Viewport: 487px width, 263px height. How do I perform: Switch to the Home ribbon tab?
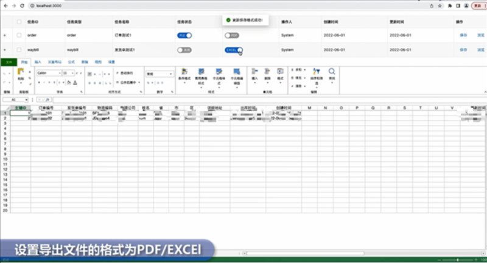(x=24, y=62)
